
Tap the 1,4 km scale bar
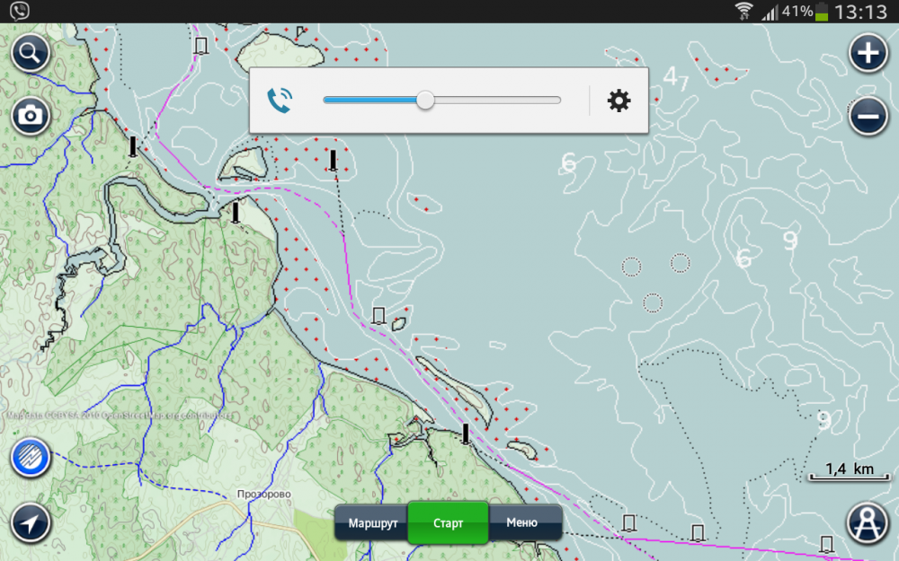[849, 470]
